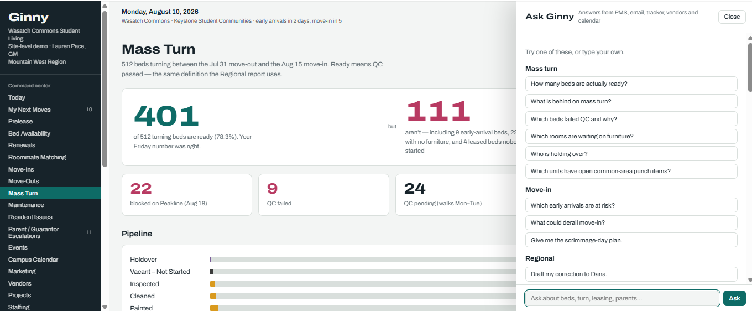Click the My Next Moves count badge 10

[89, 110]
